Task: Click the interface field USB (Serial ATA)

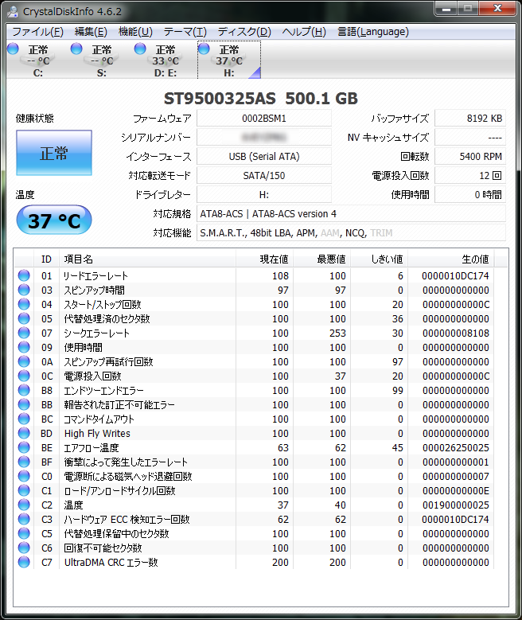Action: point(263,156)
